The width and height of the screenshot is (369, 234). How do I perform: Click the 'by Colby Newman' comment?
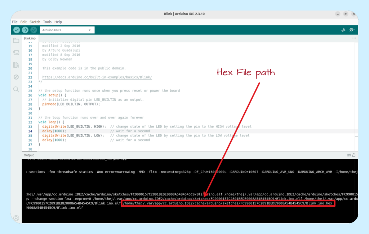point(57,59)
